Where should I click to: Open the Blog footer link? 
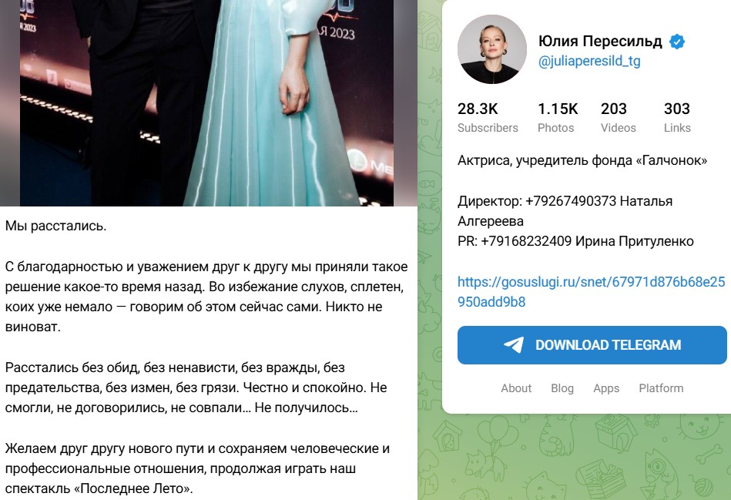pos(562,388)
